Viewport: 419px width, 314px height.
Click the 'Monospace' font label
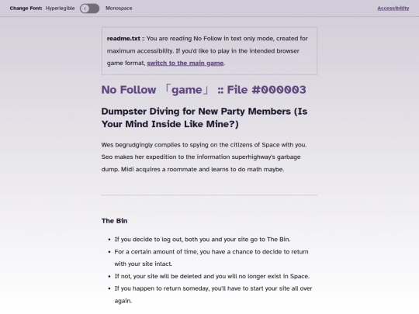(x=119, y=9)
